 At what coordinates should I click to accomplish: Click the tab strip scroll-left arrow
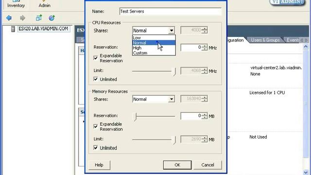point(302,40)
